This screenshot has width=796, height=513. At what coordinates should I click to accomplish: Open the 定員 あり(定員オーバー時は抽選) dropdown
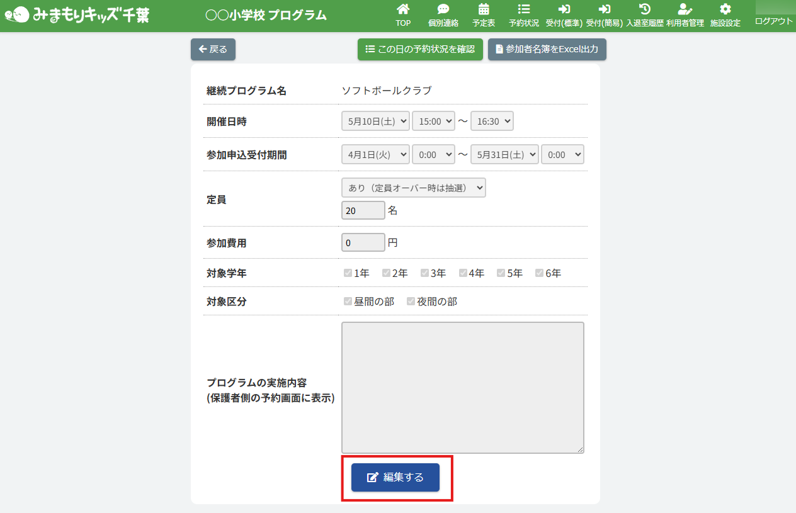[x=413, y=188]
